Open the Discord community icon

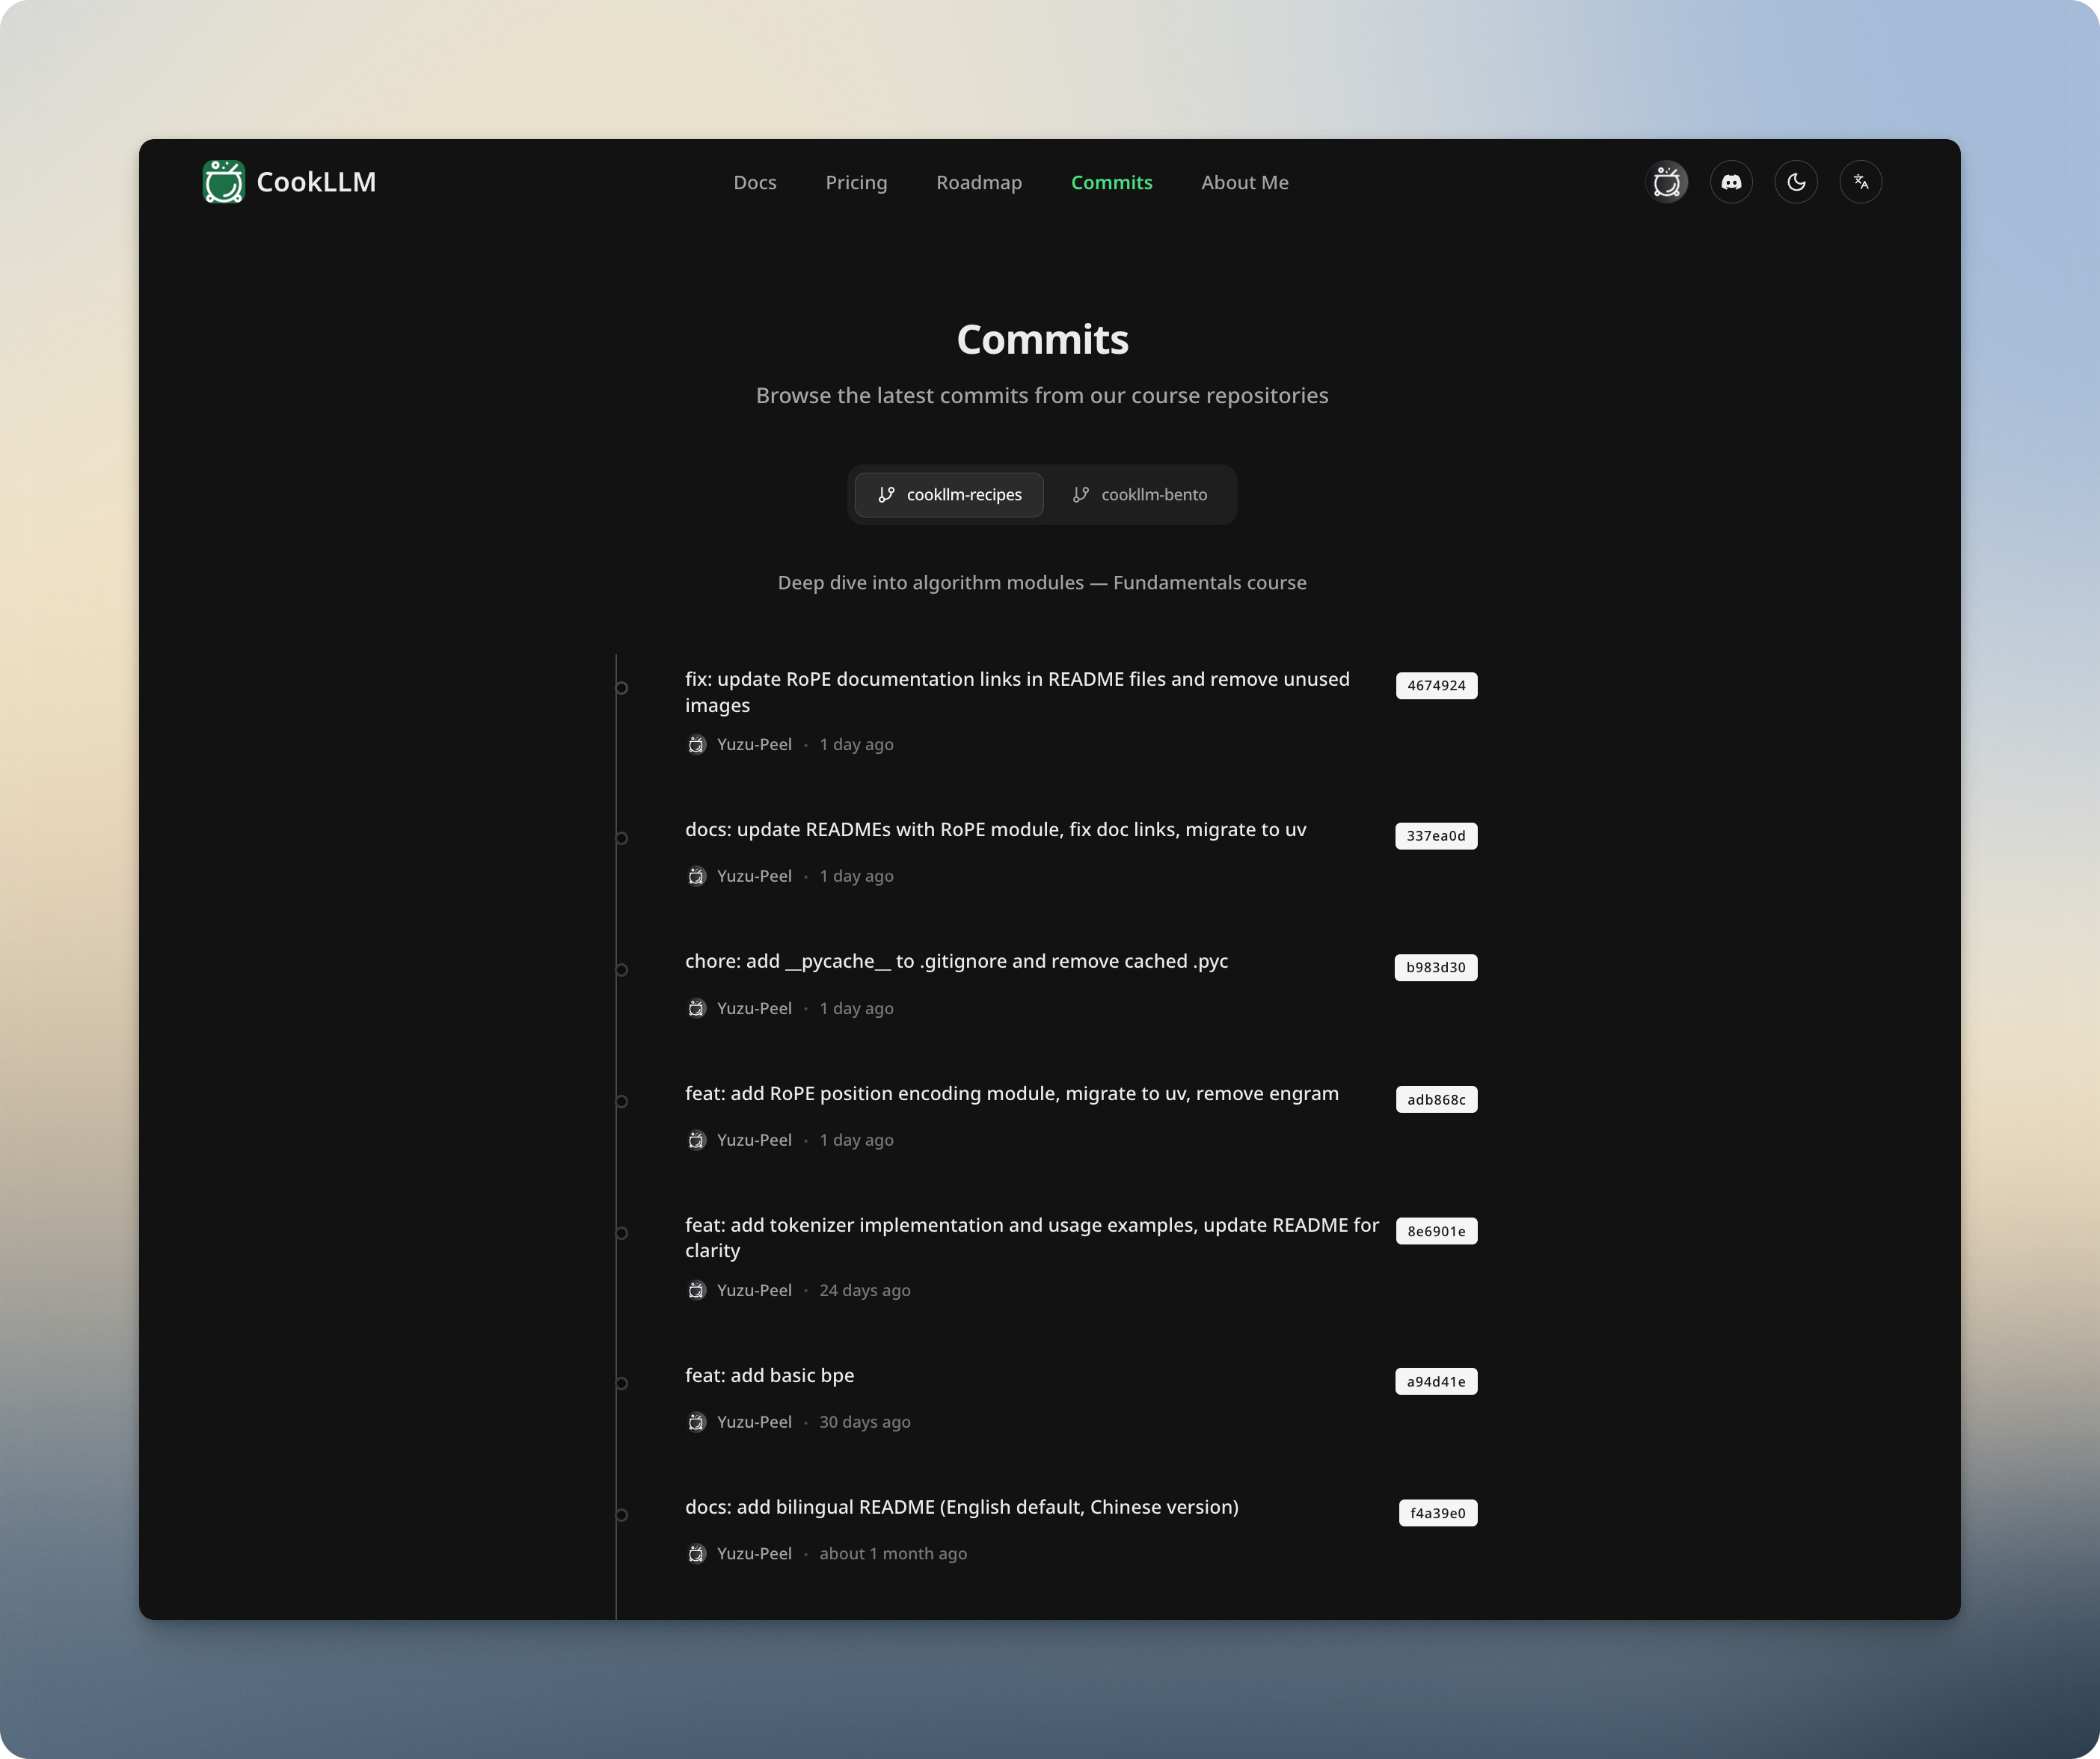1732,181
